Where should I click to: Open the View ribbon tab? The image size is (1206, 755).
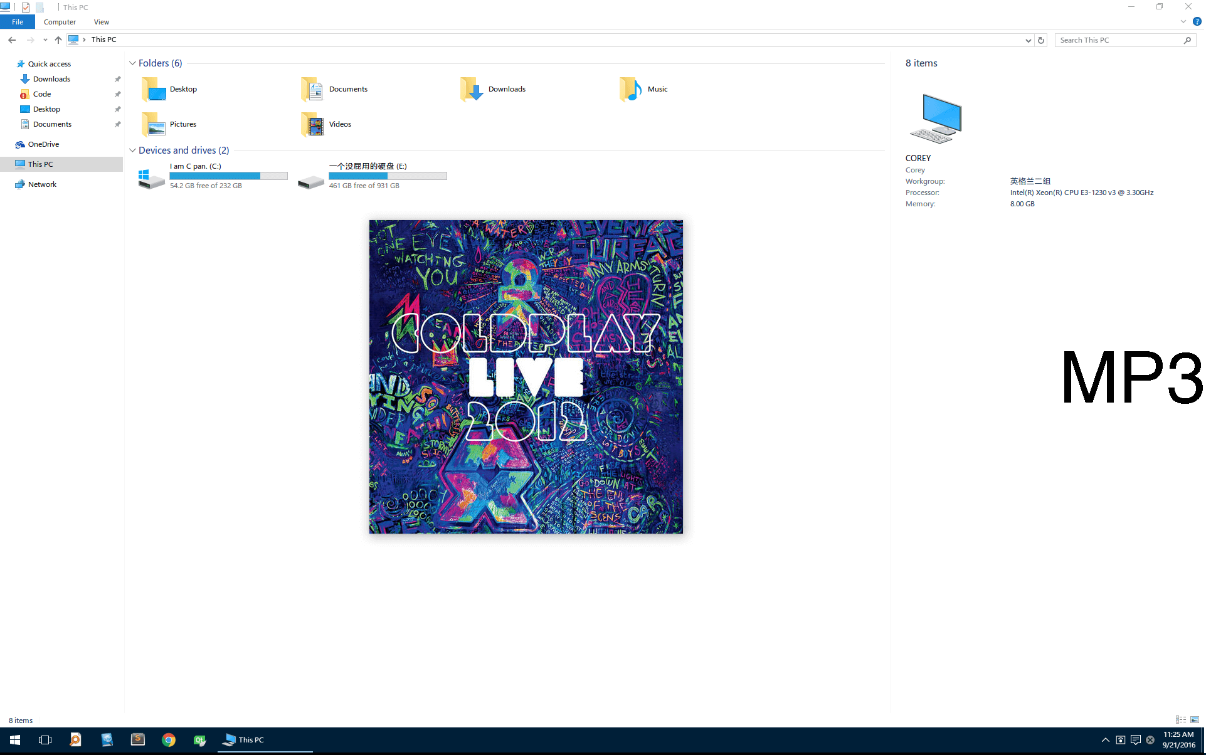pos(101,22)
